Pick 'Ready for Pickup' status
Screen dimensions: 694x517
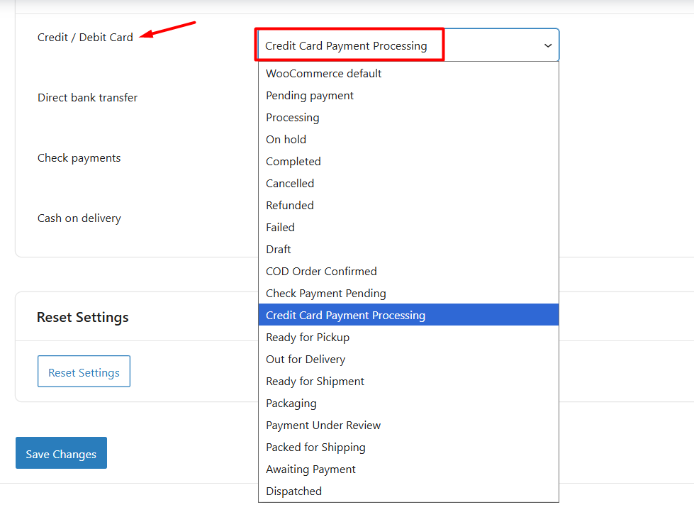pyautogui.click(x=308, y=338)
